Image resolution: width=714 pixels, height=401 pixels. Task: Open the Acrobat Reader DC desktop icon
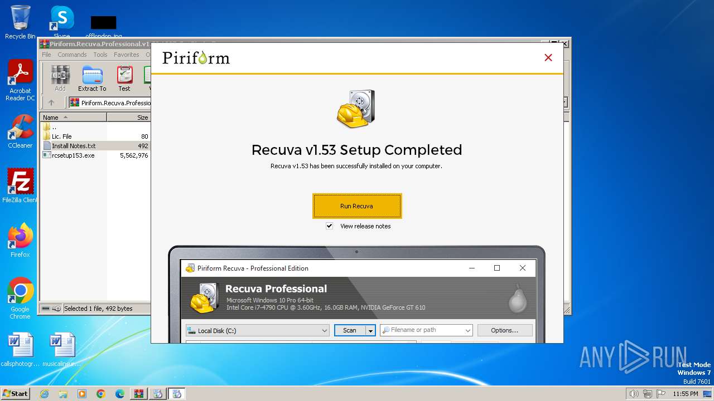click(20, 81)
